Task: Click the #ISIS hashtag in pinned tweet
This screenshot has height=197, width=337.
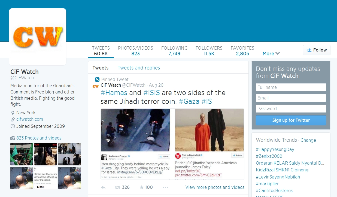Action: (151, 93)
